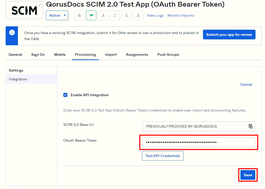Click the SCIM app logo
The height and width of the screenshot is (189, 265).
click(24, 10)
